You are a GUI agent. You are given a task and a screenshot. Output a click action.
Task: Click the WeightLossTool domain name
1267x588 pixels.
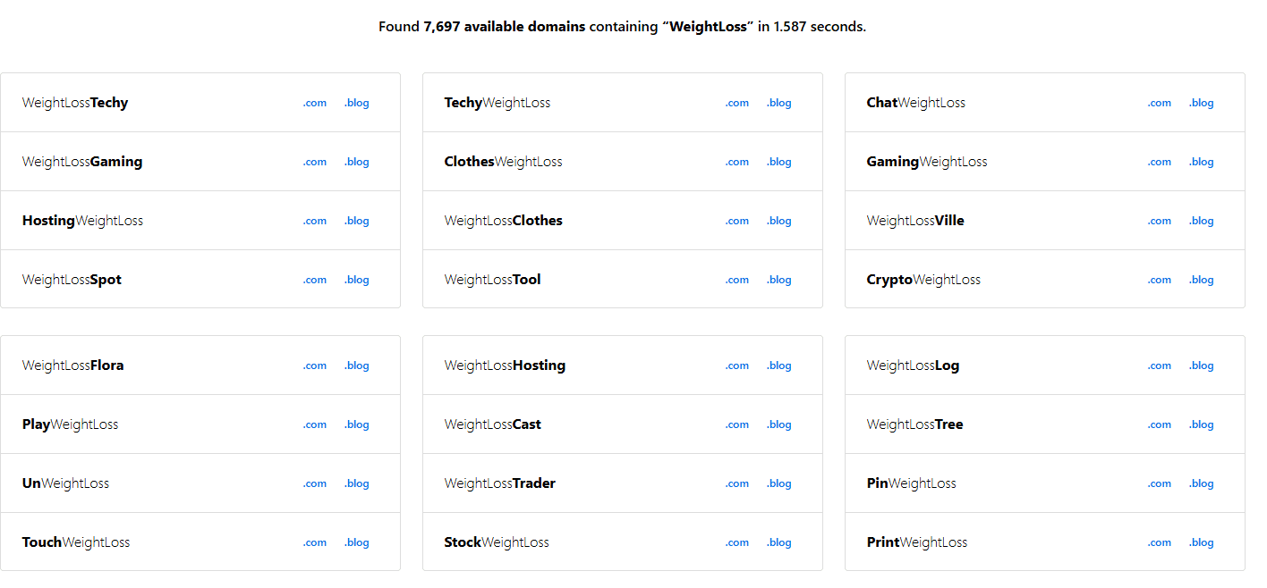pyautogui.click(x=492, y=280)
